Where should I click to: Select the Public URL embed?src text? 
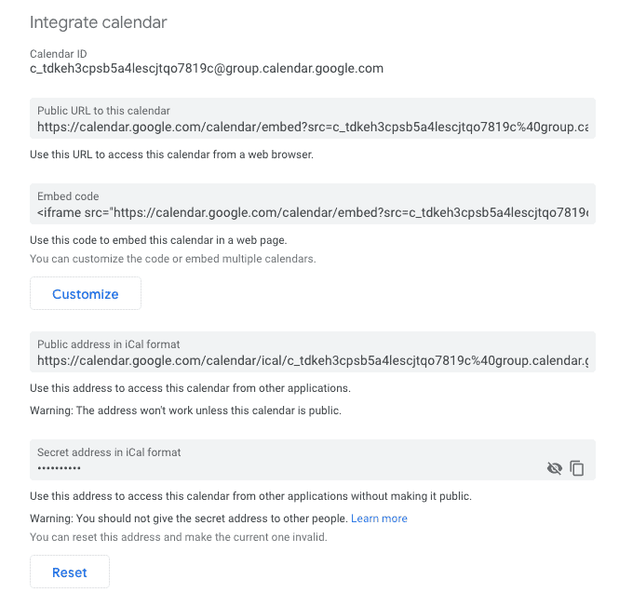tap(313, 128)
